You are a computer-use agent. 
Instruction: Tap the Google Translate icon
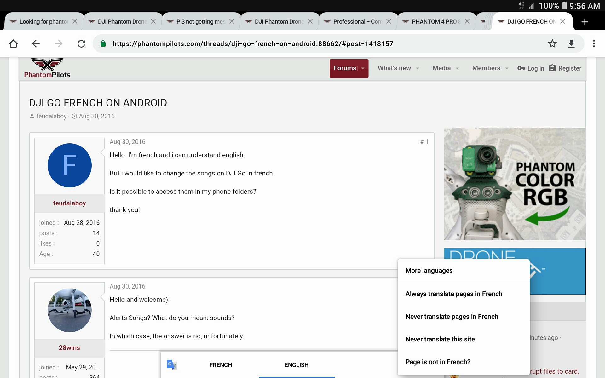point(172,365)
